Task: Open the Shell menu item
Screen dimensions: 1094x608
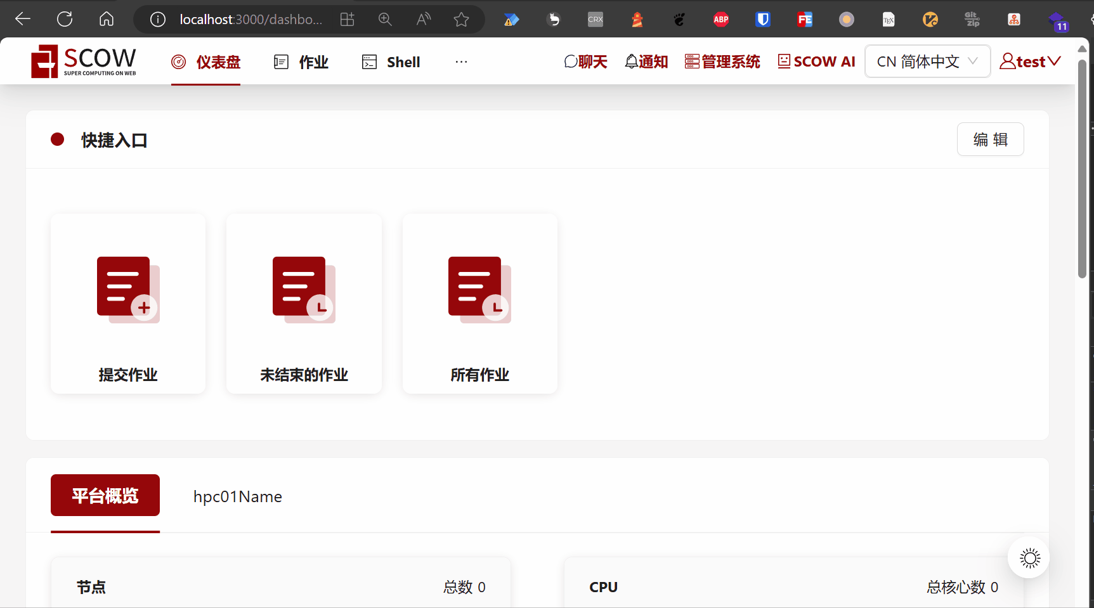Action: coord(391,62)
